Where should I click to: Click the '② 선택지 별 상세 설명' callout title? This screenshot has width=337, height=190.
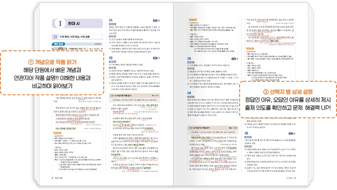click(288, 92)
